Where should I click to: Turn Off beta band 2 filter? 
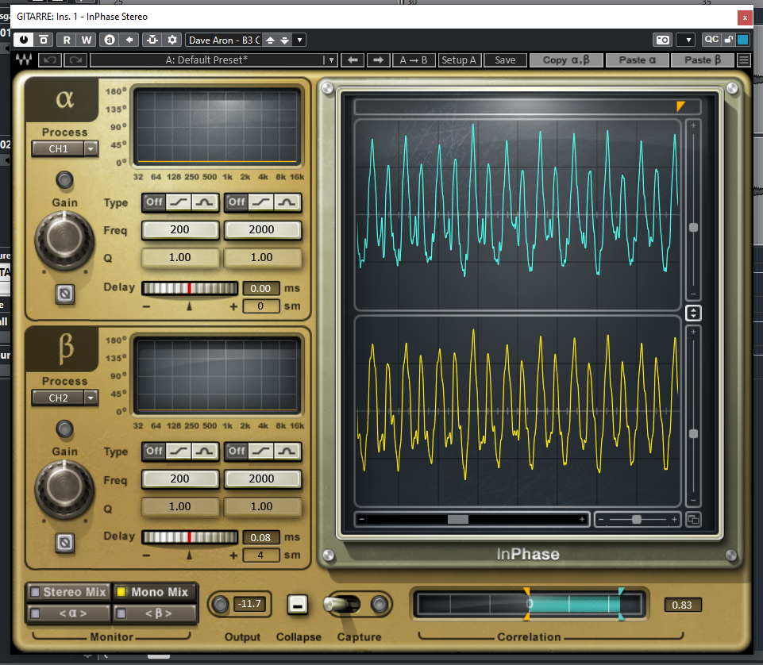tap(237, 452)
